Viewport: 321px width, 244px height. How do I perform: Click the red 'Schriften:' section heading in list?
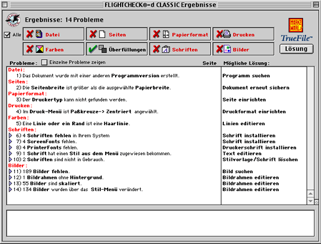(x=22, y=129)
